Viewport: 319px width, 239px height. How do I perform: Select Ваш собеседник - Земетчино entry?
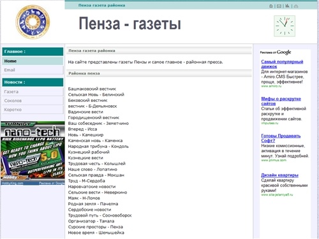click(x=98, y=123)
